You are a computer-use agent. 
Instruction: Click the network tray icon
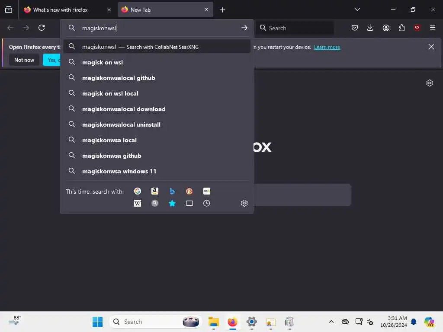[x=359, y=322]
